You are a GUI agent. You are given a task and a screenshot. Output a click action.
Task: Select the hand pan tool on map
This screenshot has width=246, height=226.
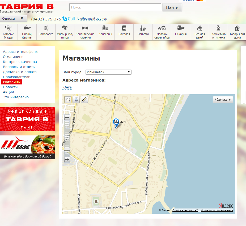pos(68,100)
